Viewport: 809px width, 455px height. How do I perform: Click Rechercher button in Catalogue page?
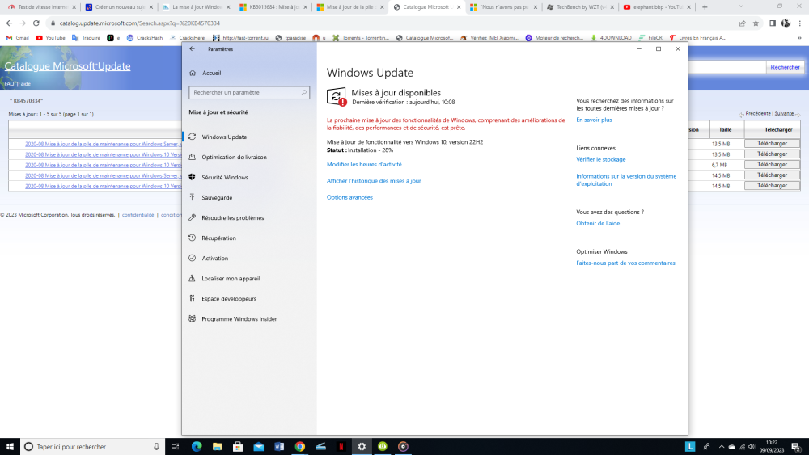(785, 67)
